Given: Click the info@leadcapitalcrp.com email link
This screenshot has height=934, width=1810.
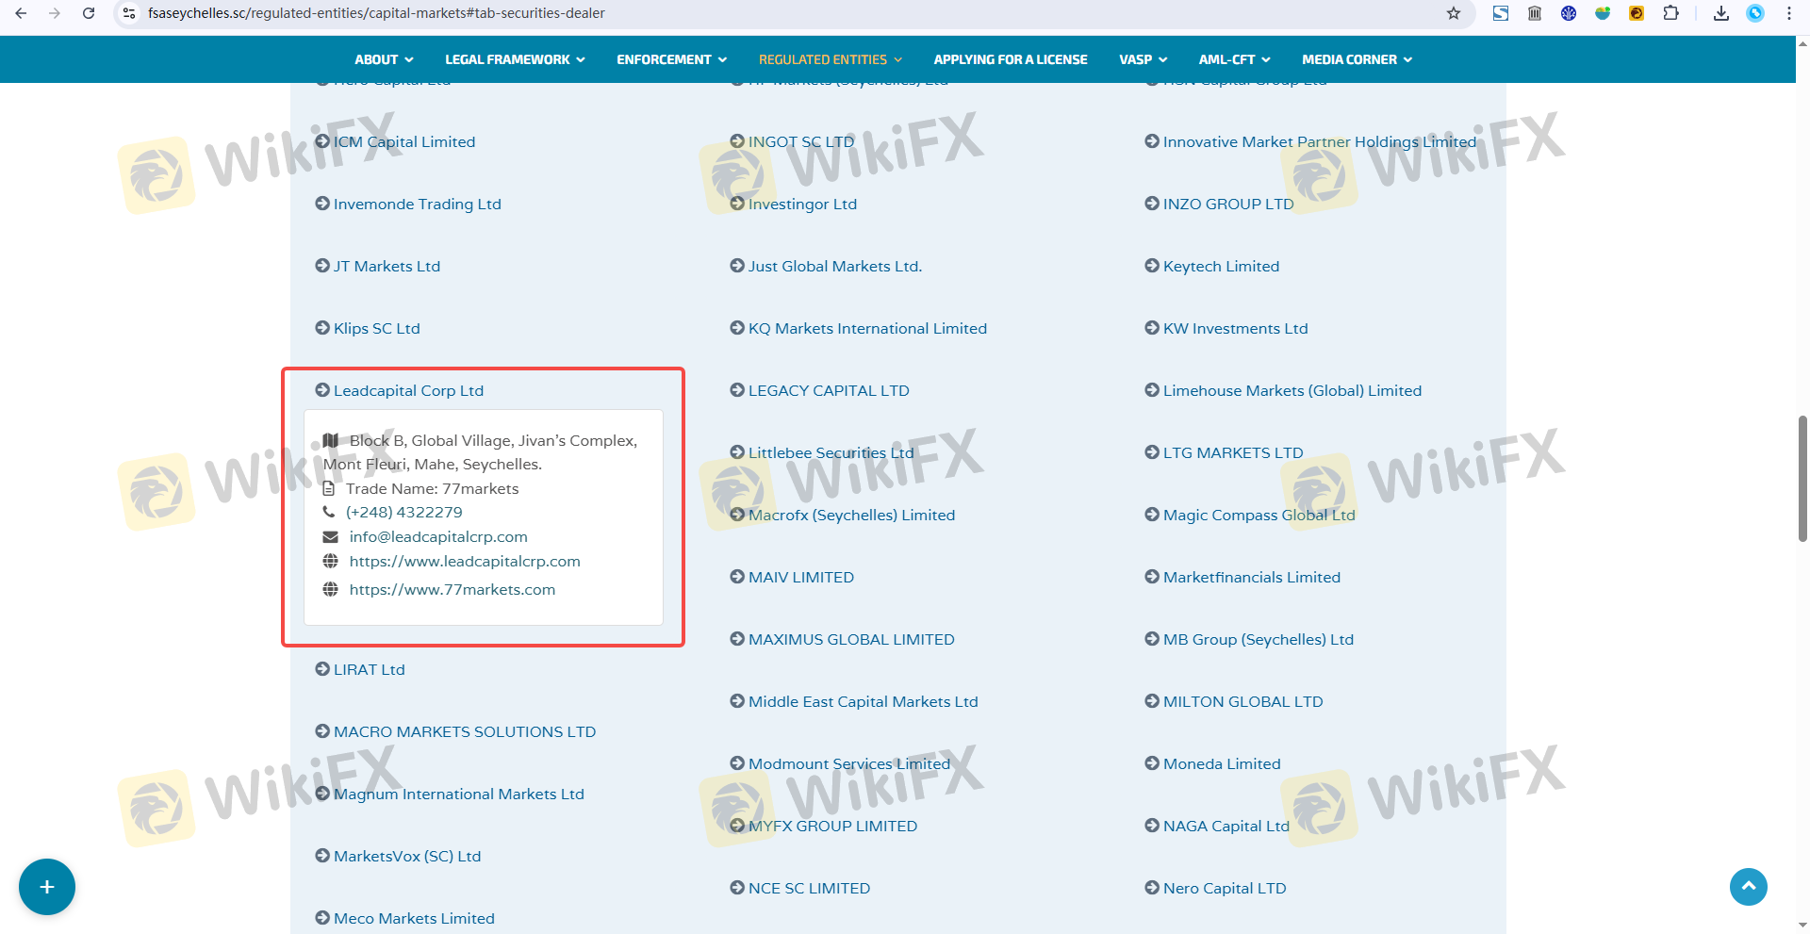Looking at the screenshot, I should coord(437,536).
